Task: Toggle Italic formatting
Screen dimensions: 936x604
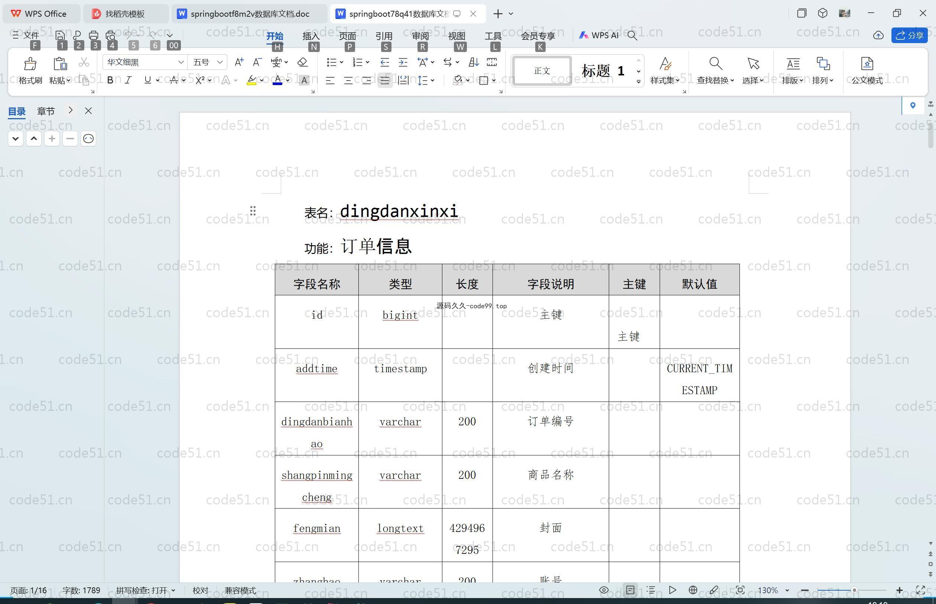Action: (128, 80)
